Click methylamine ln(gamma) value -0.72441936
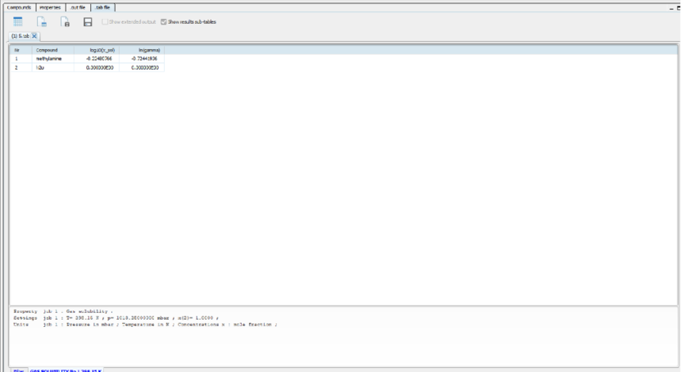 (142, 59)
